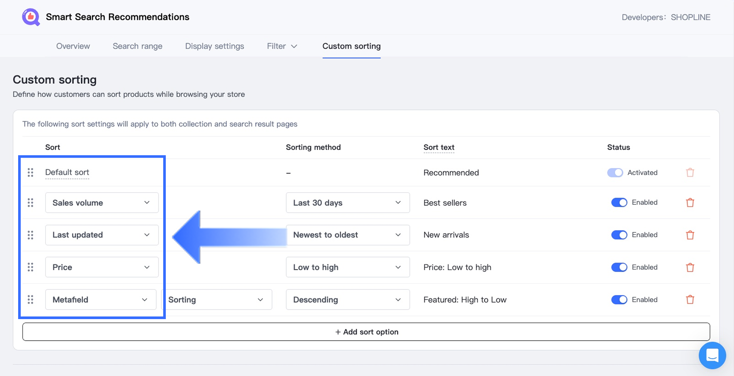Turn off Featured: High to Low toggle
The width and height of the screenshot is (734, 376).
[619, 300]
